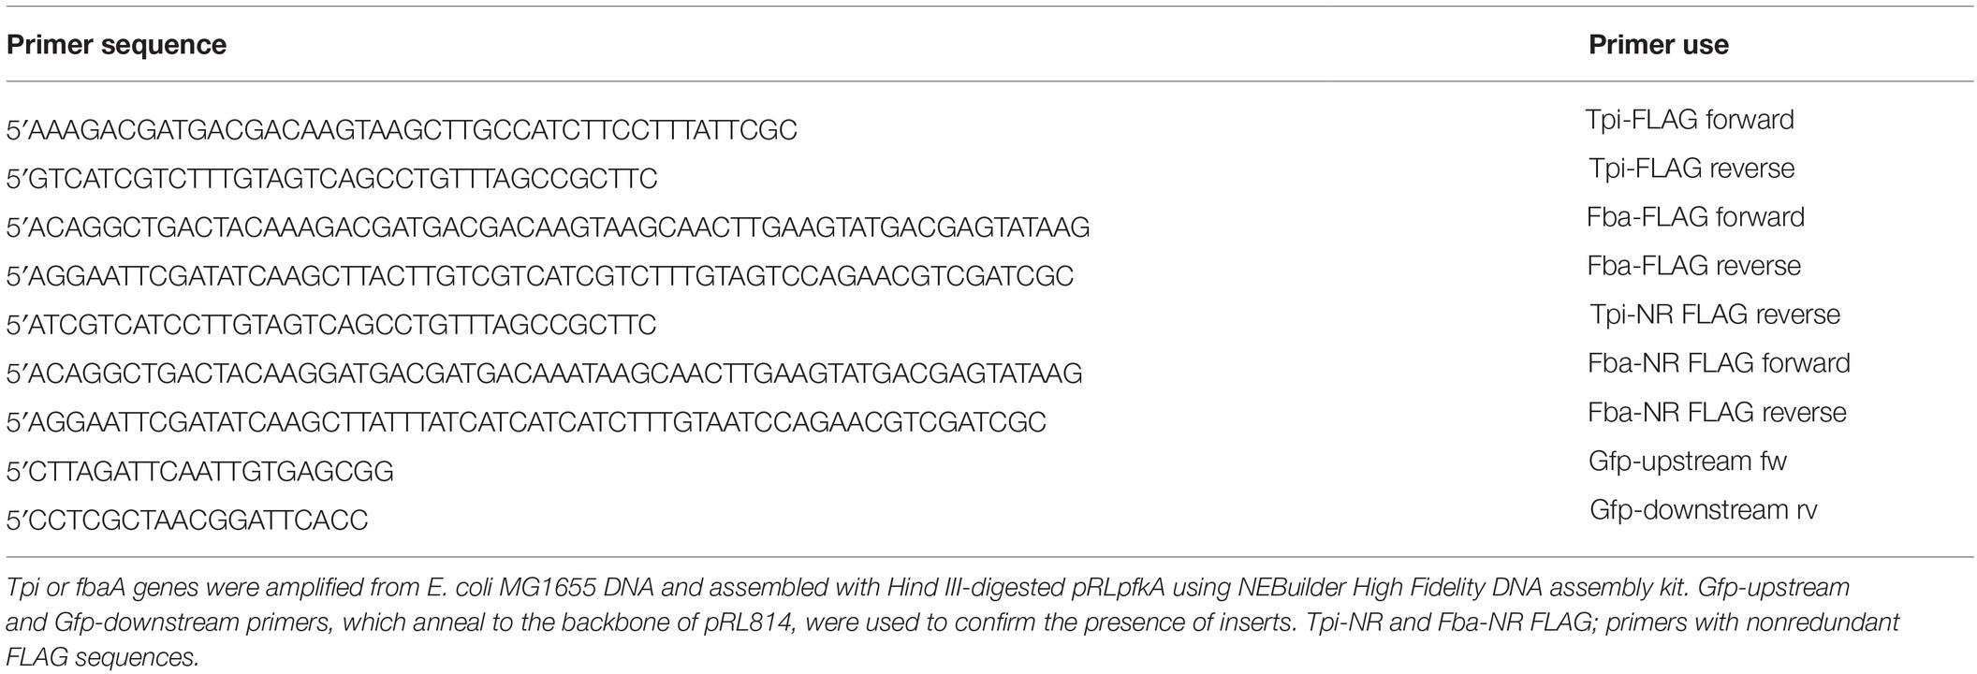
Task: Click the sequence starting 5′ACAGGCTGACTACAAAGACG
Action: pyautogui.click(x=548, y=227)
